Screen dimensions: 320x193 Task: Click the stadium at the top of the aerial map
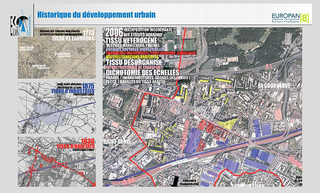(x=172, y=45)
